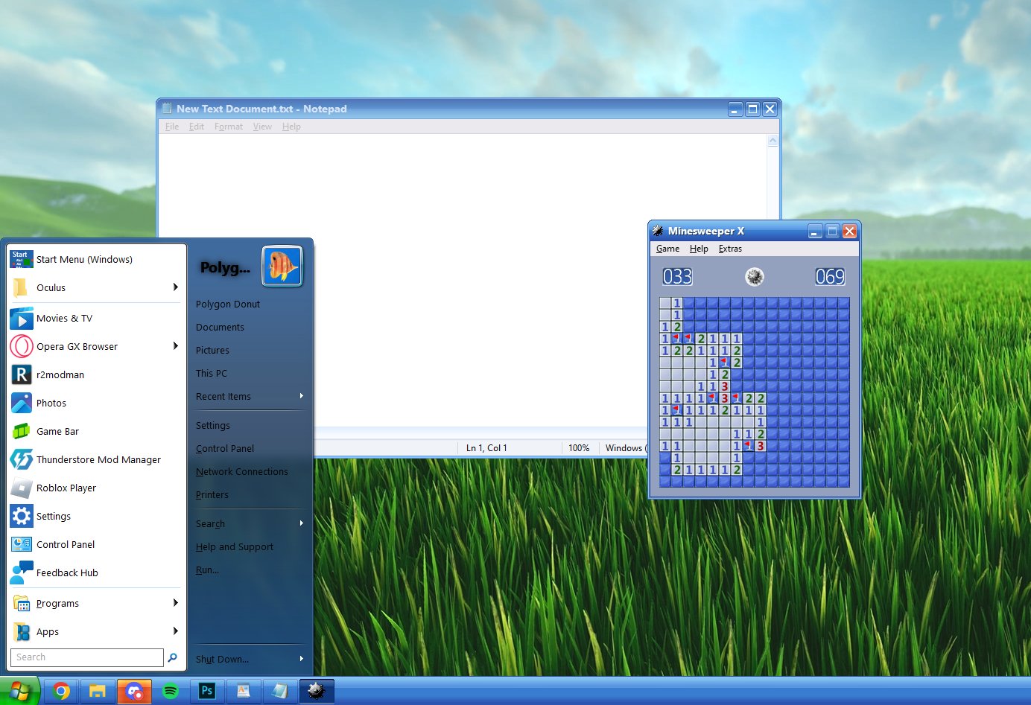The width and height of the screenshot is (1031, 705).
Task: Launch r2modman from the Start menu
Action: (x=95, y=375)
